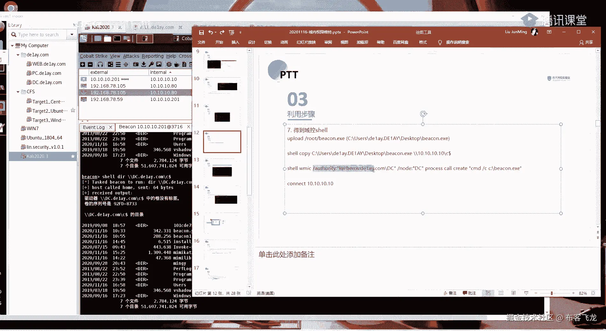Toggle favorite star on Kali2020.3
Screen dimensions: 606x331
[73, 156]
